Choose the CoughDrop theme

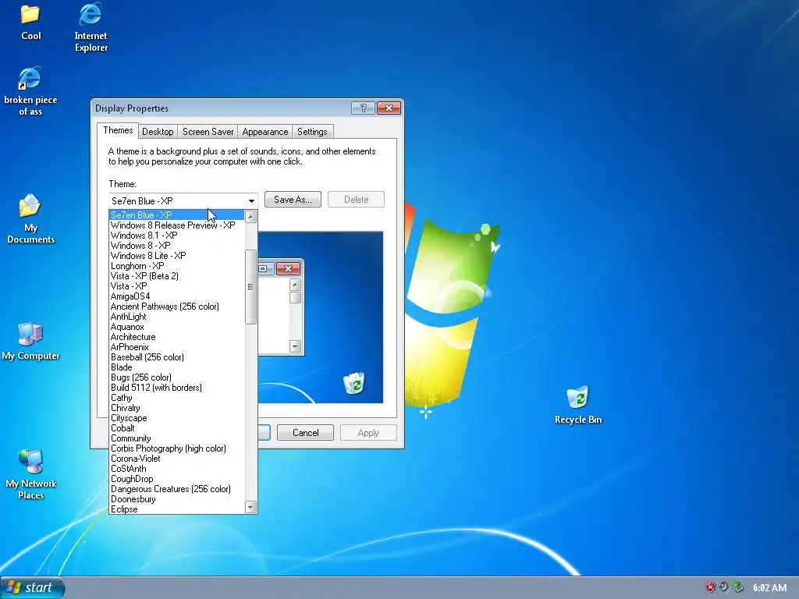click(x=177, y=479)
